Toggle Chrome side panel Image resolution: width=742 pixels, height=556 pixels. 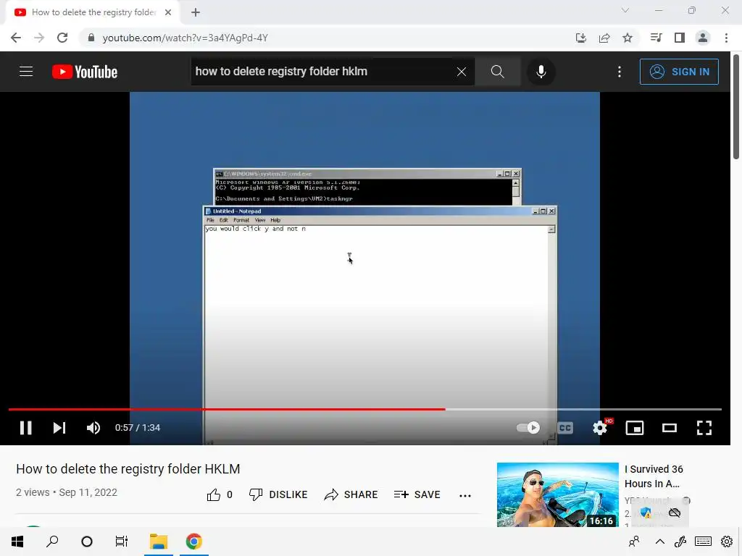point(680,38)
